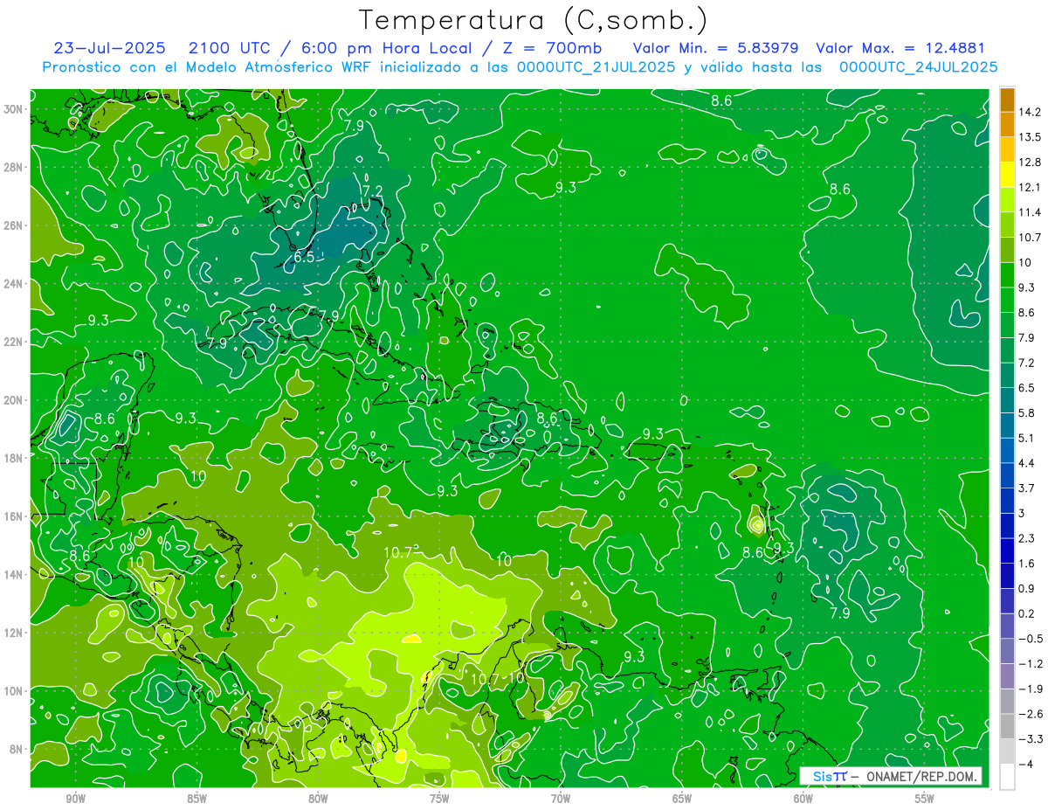Click the '5.1' color scale label

(1026, 438)
